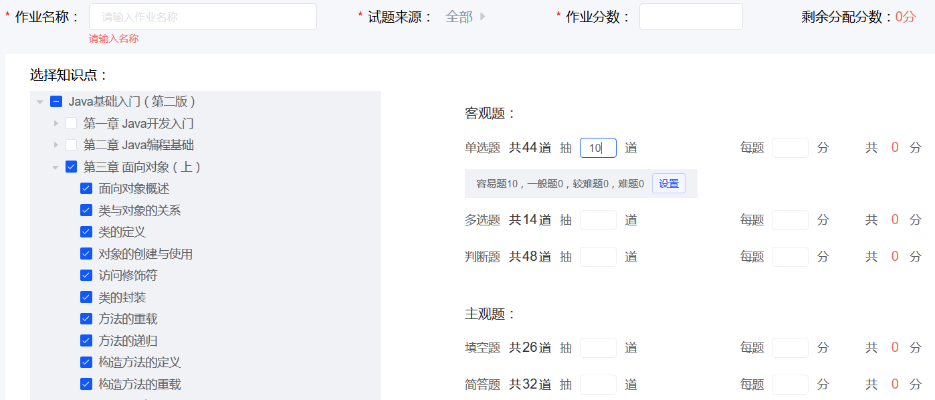Click the 设置 difficulty button
935x400 pixels.
(x=668, y=183)
